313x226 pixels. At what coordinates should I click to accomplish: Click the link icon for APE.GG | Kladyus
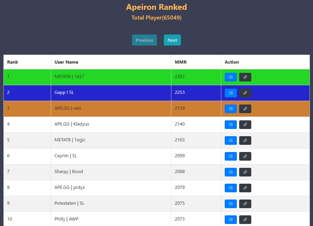[245, 125]
